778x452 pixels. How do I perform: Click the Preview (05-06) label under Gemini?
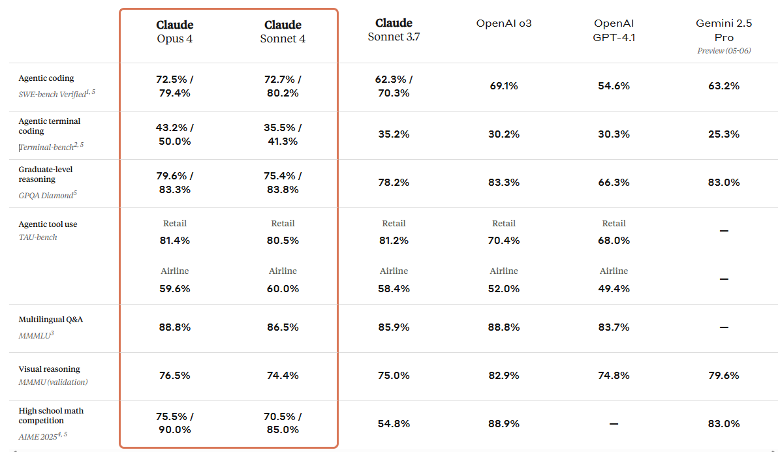coord(724,50)
